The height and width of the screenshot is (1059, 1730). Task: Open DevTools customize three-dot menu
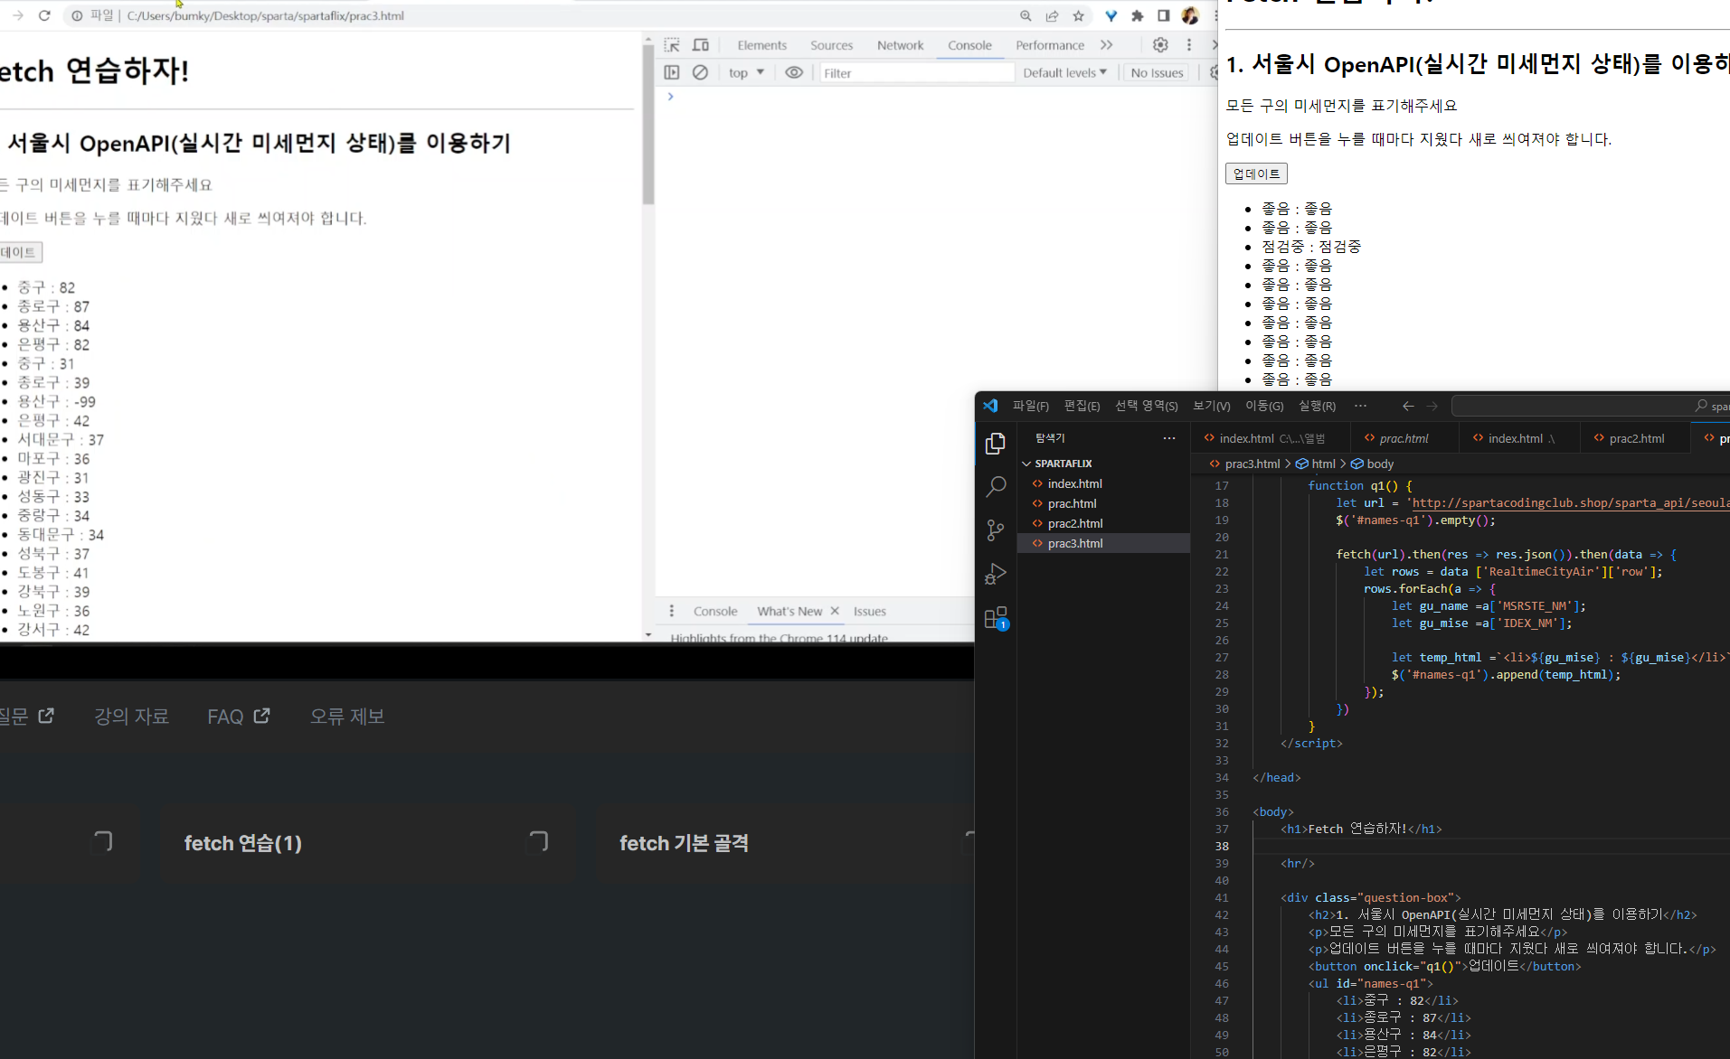[x=1189, y=45]
